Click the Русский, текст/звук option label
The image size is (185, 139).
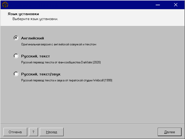pos(41,74)
